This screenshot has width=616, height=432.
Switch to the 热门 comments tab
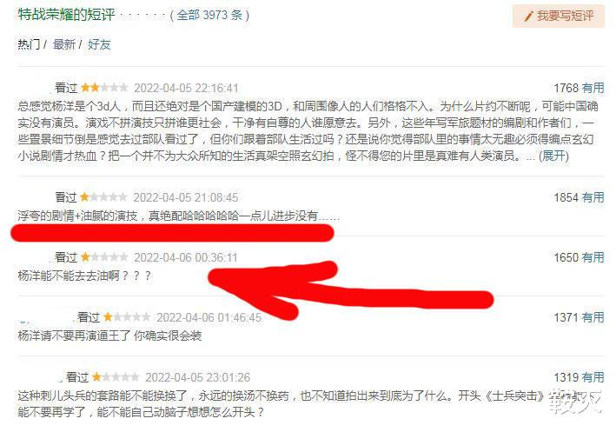(29, 44)
